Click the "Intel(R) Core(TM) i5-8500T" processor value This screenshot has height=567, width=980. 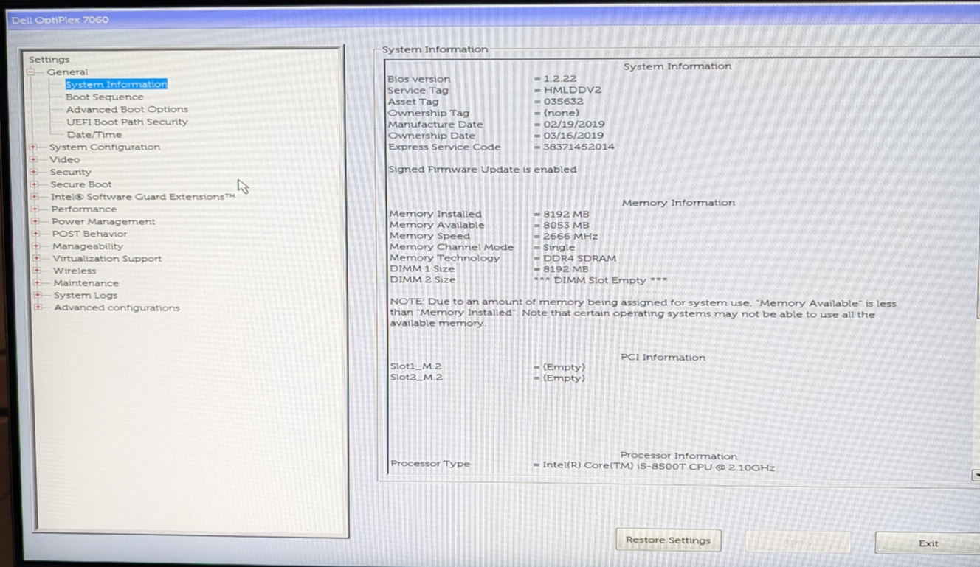point(659,467)
